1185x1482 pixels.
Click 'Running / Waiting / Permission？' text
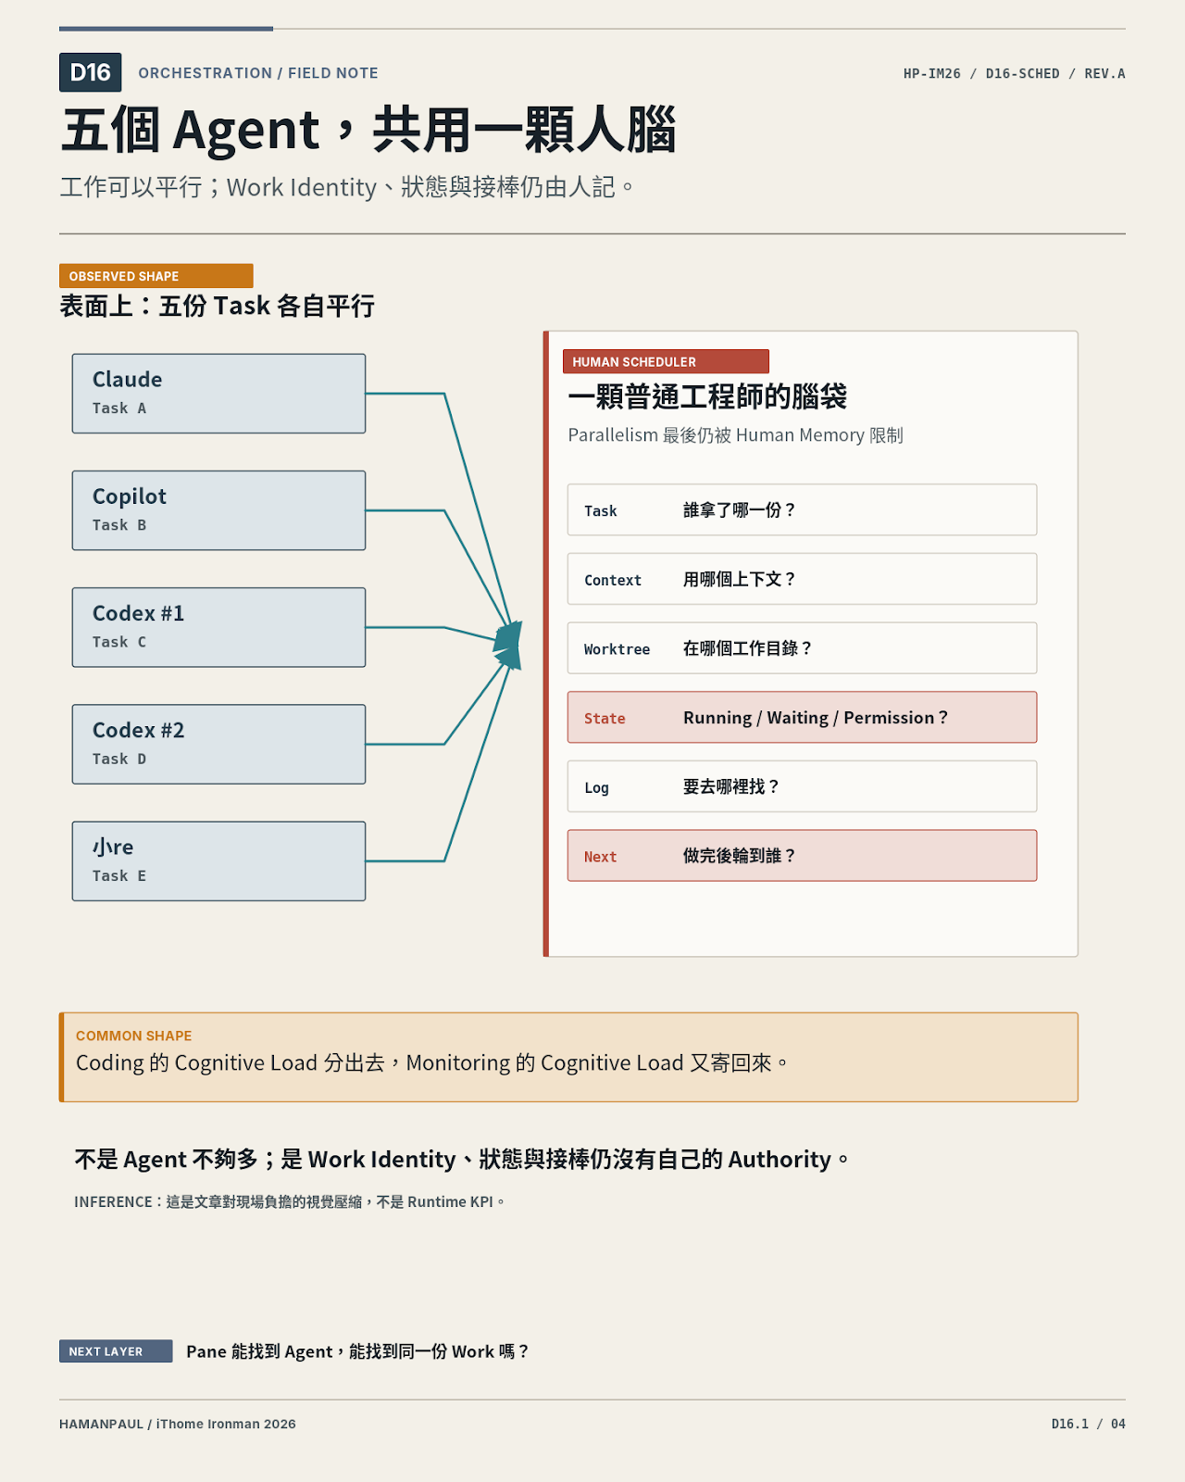click(816, 718)
